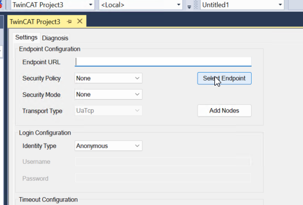Click the Transport Type label

pyautogui.click(x=42, y=111)
